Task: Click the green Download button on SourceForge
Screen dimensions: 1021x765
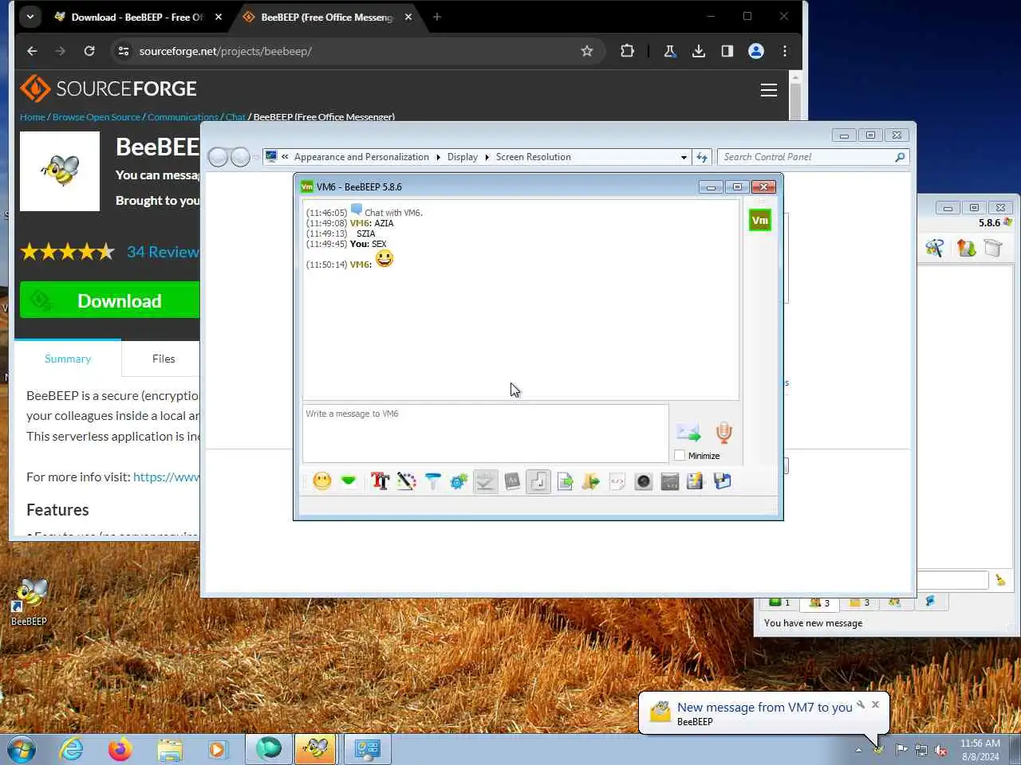Action: pyautogui.click(x=110, y=300)
